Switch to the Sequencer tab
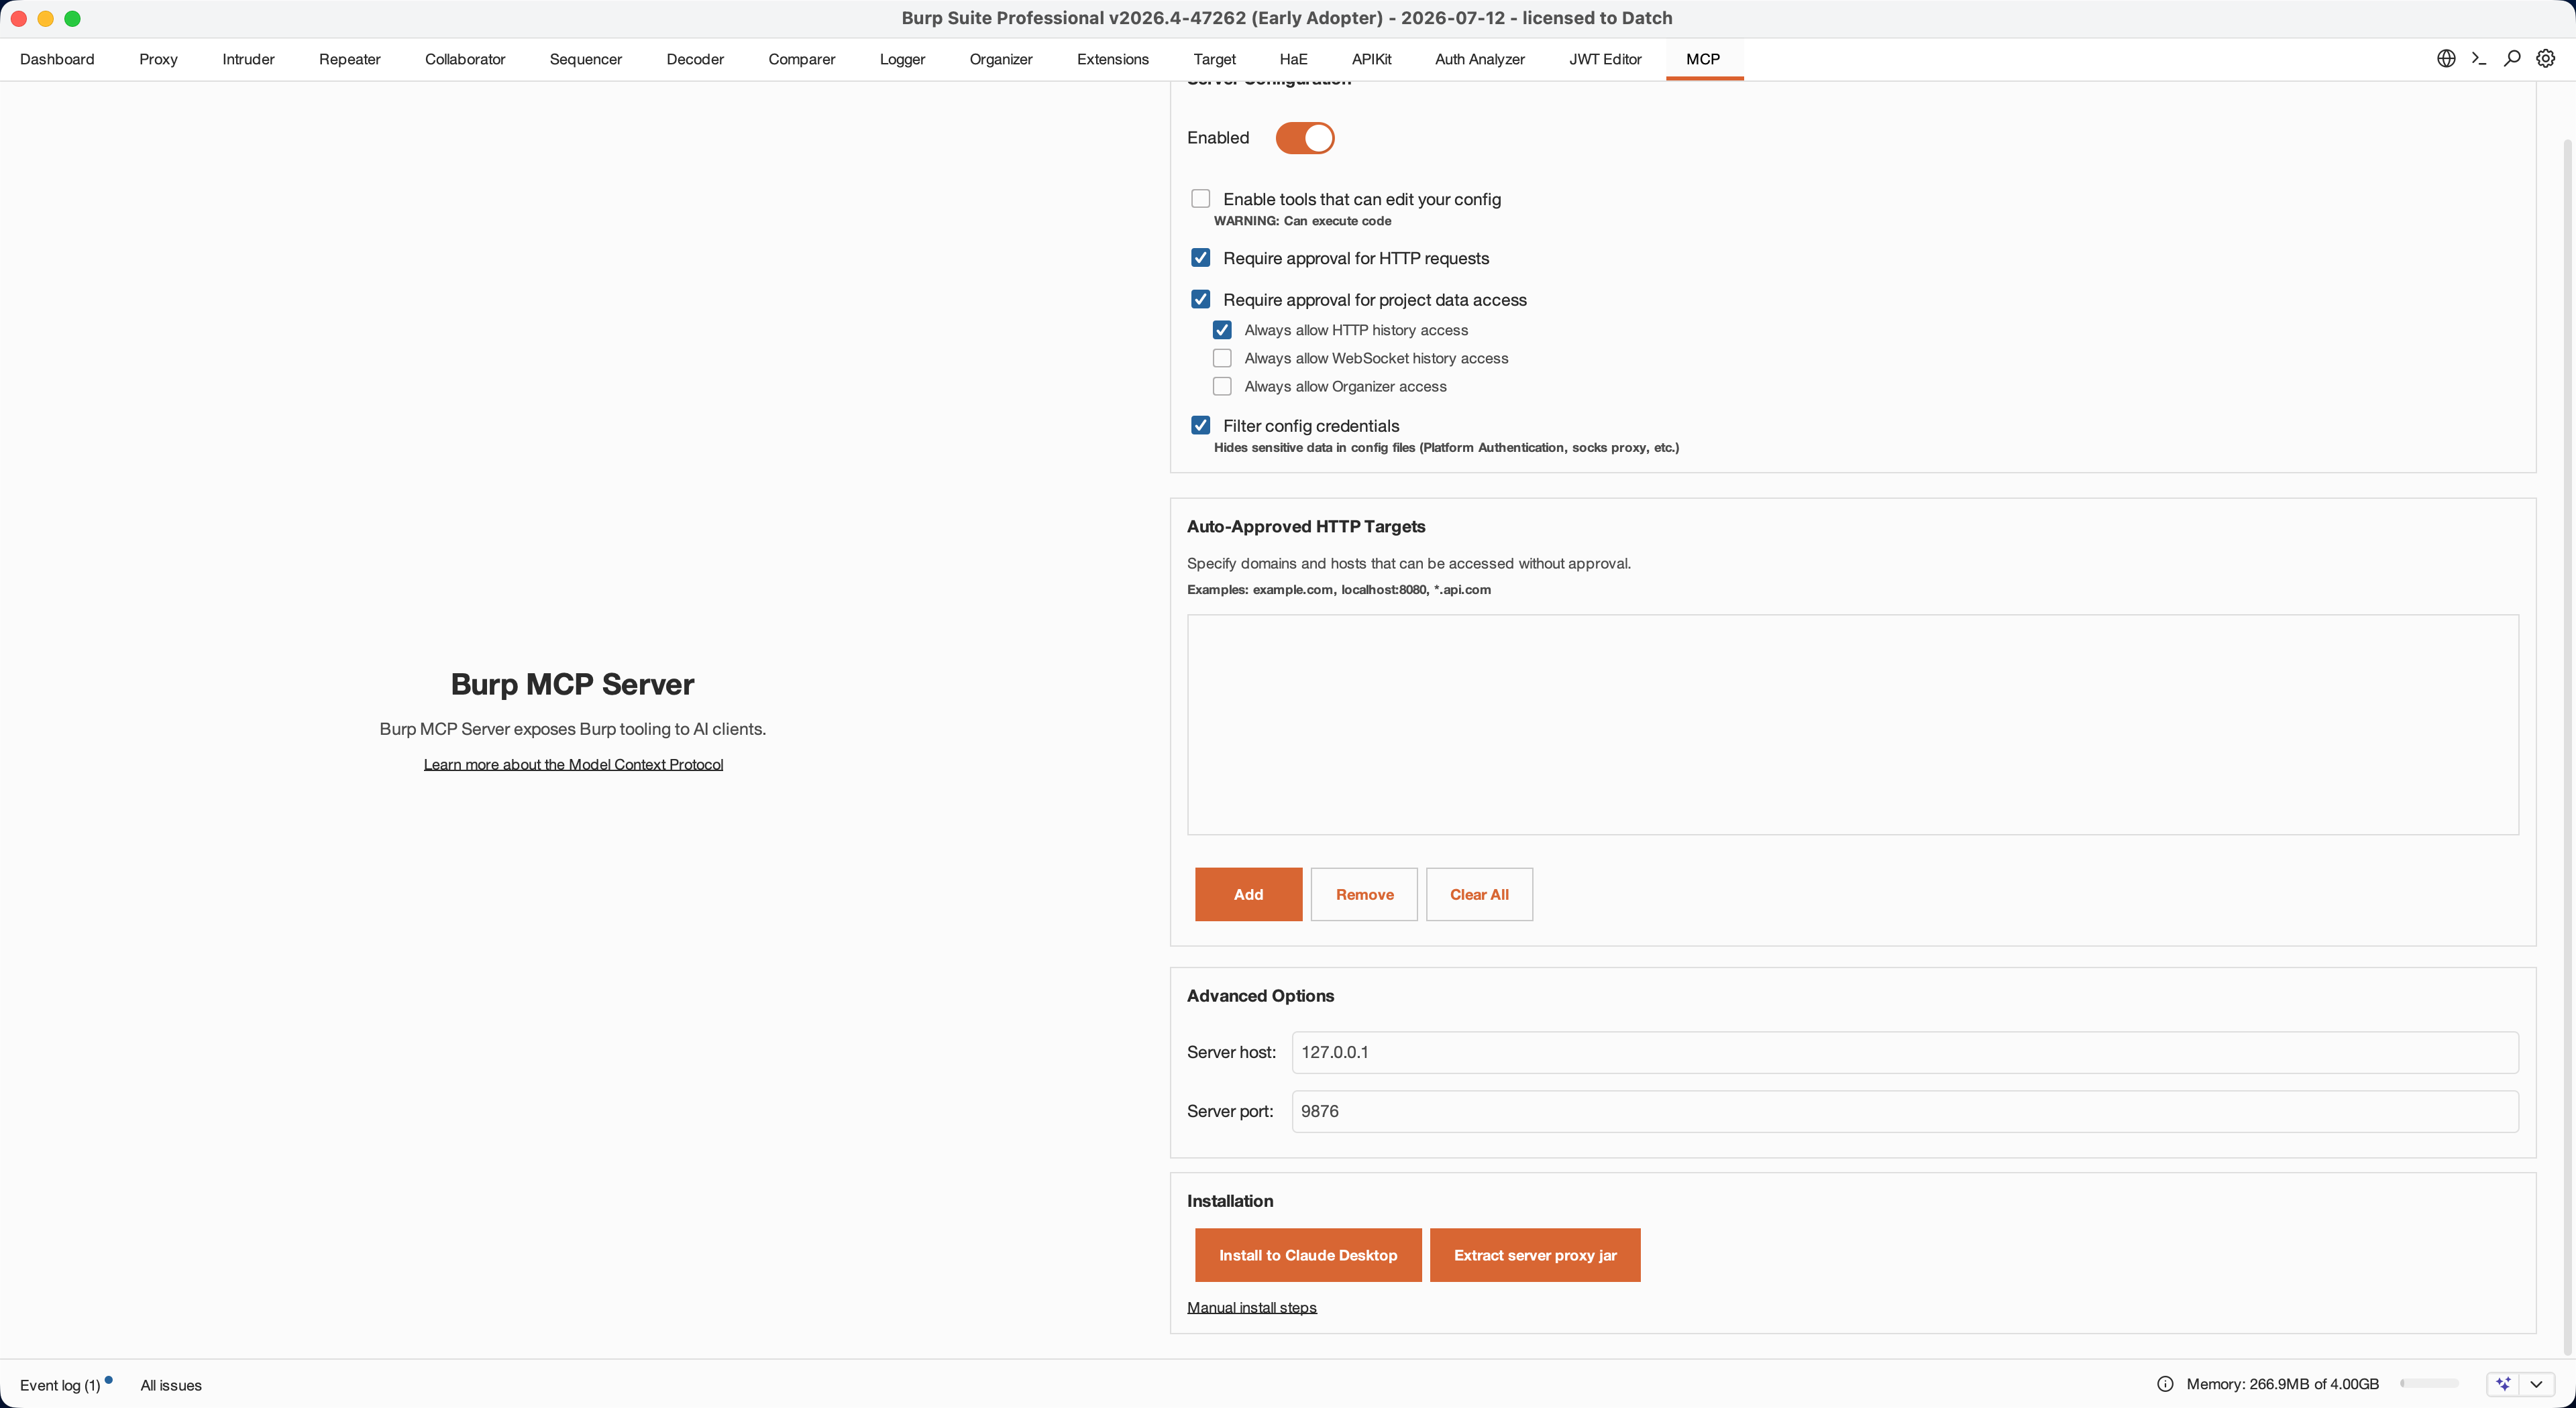The image size is (2576, 1408). (585, 59)
